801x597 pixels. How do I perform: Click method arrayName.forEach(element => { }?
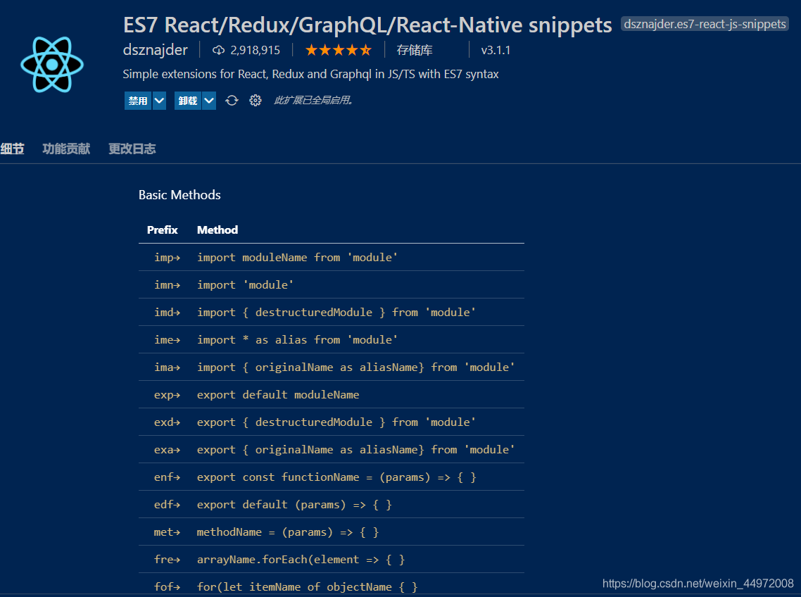click(301, 560)
